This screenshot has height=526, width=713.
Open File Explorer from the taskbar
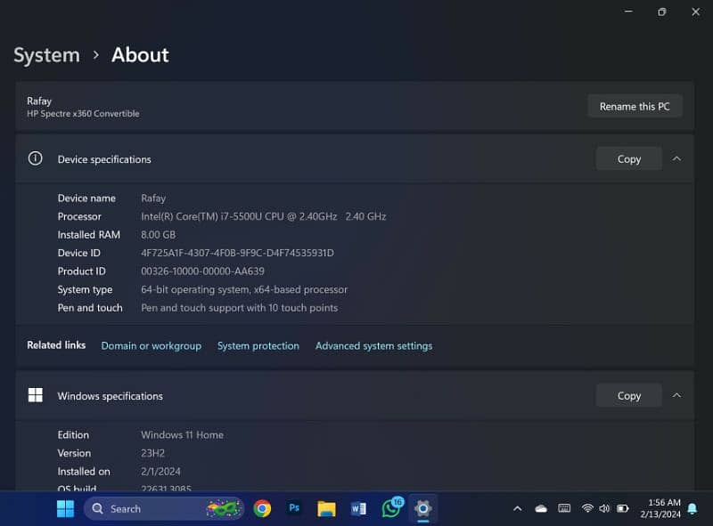326,508
